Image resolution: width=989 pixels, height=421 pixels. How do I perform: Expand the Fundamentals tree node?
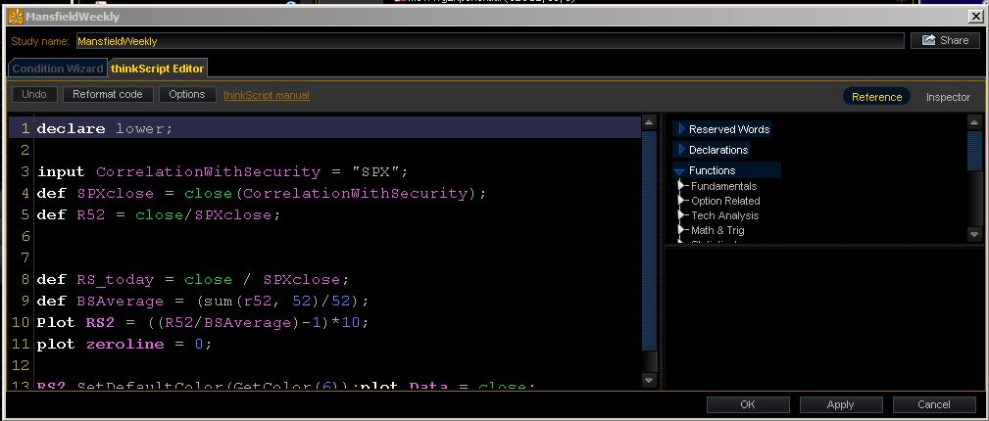tap(683, 186)
